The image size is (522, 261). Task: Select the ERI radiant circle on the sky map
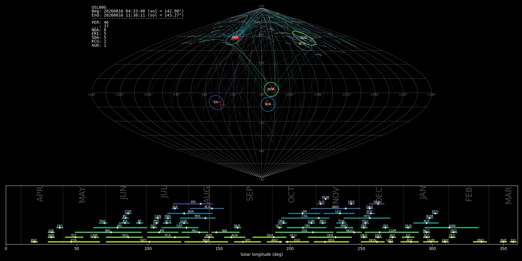pos(216,102)
